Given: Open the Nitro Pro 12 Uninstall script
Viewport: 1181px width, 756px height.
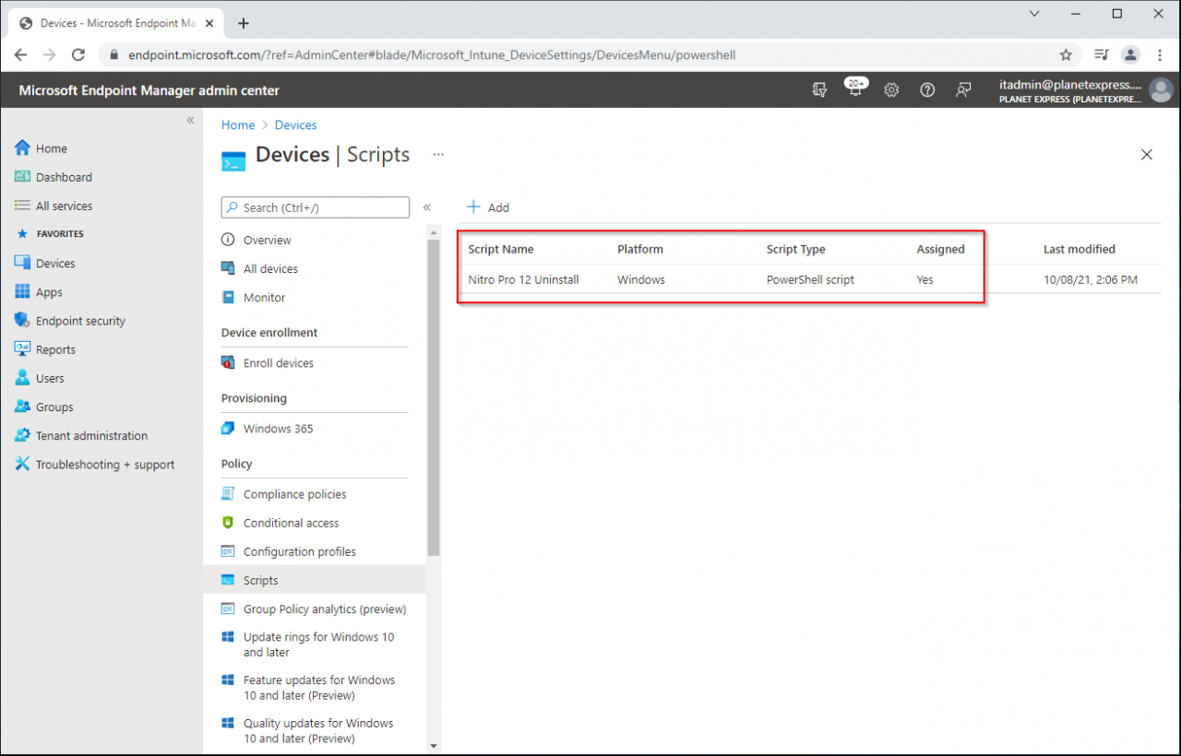Looking at the screenshot, I should pos(523,279).
